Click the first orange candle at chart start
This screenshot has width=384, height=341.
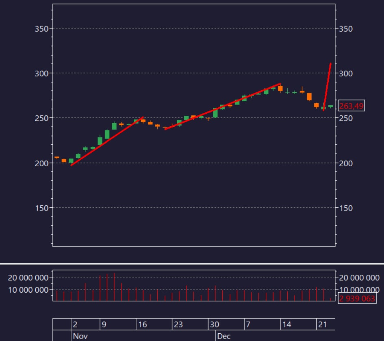(57, 157)
